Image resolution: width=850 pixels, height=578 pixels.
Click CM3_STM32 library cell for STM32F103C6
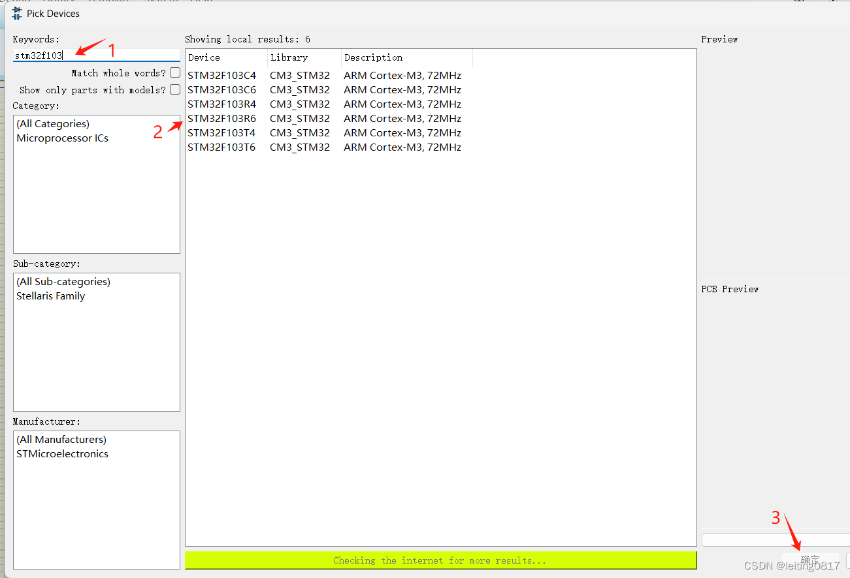pos(300,89)
